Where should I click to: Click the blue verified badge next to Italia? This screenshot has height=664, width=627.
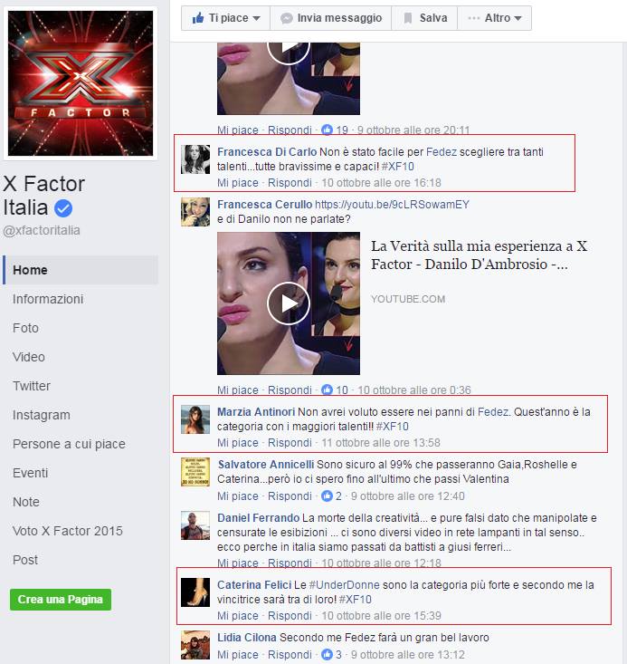(x=63, y=208)
